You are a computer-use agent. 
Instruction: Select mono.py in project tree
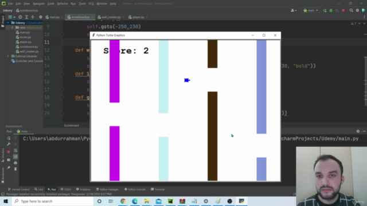click(23, 37)
